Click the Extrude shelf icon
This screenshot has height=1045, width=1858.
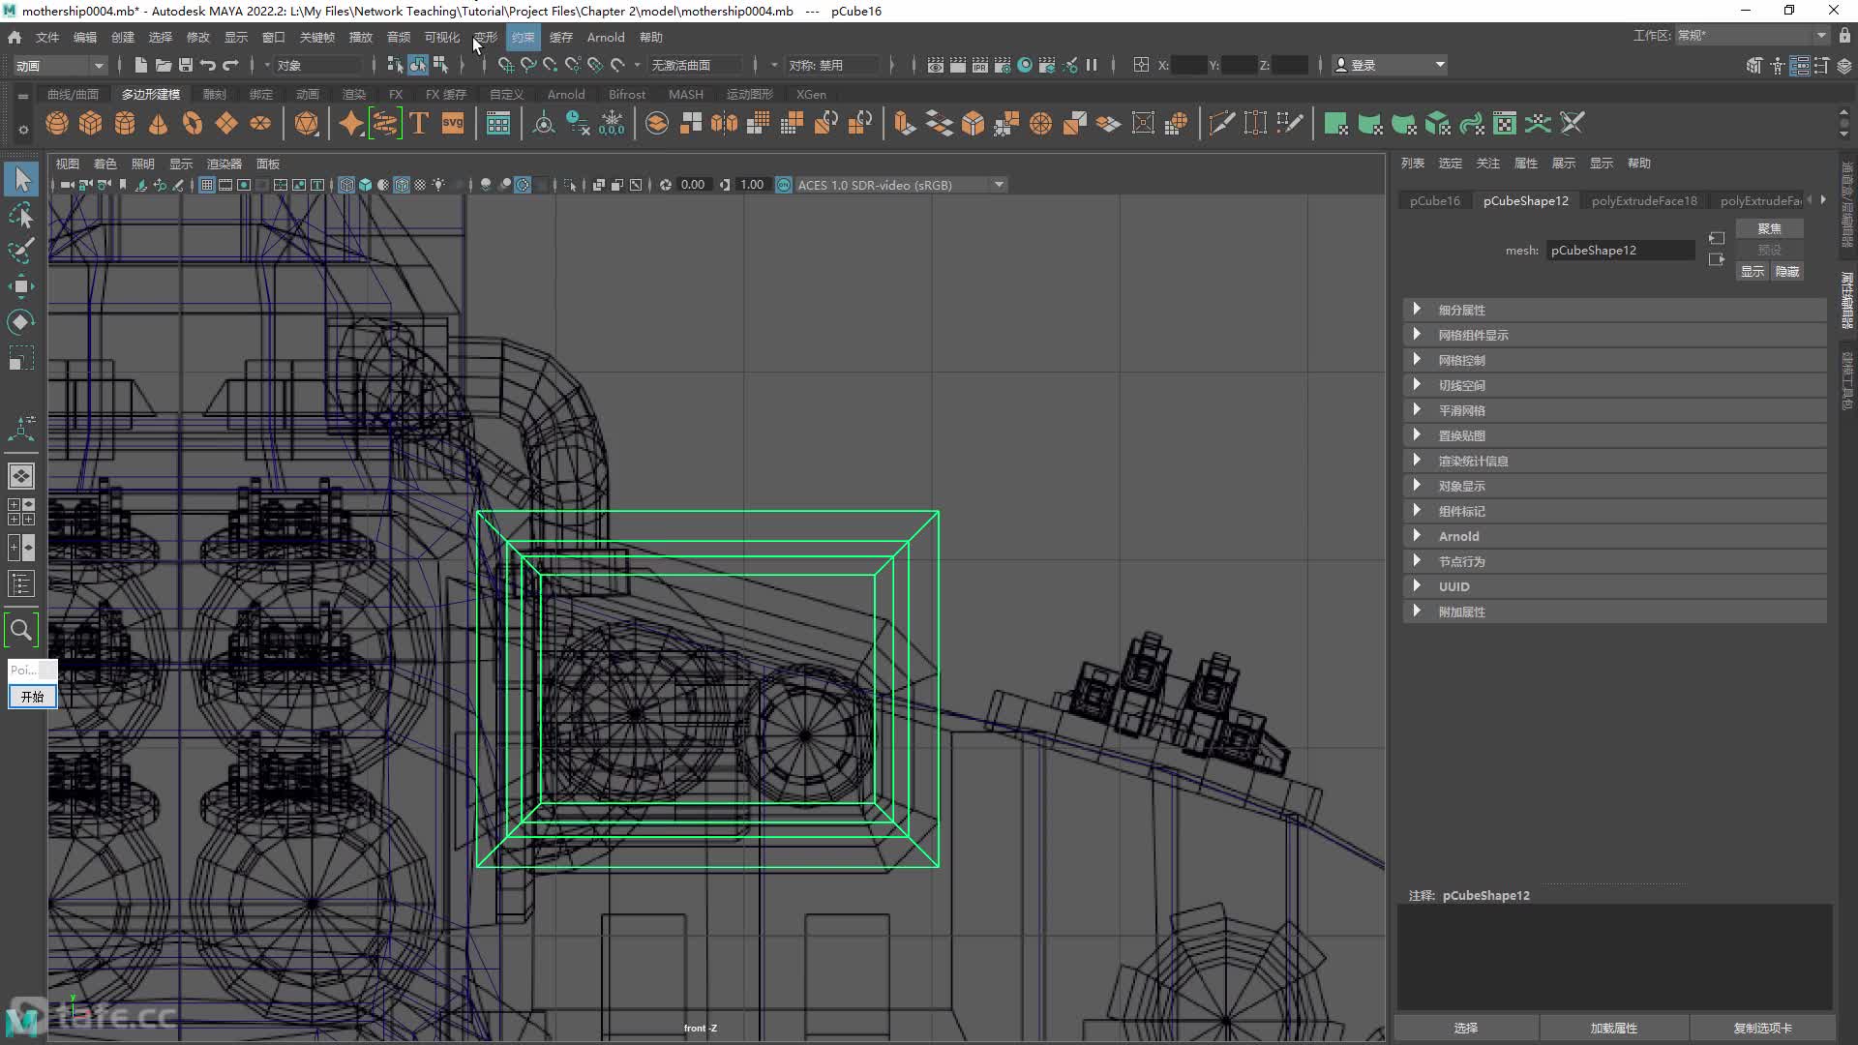coord(905,124)
